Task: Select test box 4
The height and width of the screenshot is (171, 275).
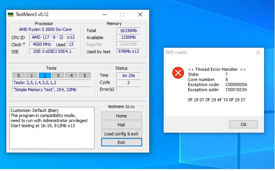Action: coord(71,76)
